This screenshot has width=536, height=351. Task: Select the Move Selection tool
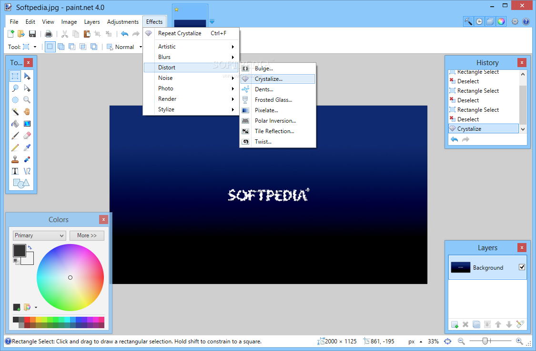coord(27,88)
